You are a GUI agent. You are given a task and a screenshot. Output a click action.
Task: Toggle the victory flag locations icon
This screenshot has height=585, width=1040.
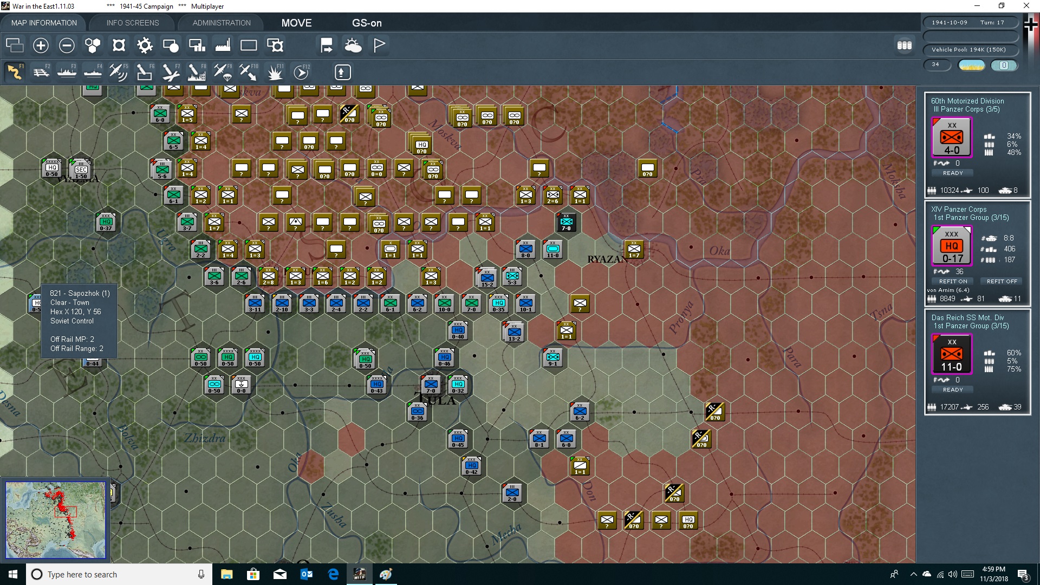[x=379, y=45]
